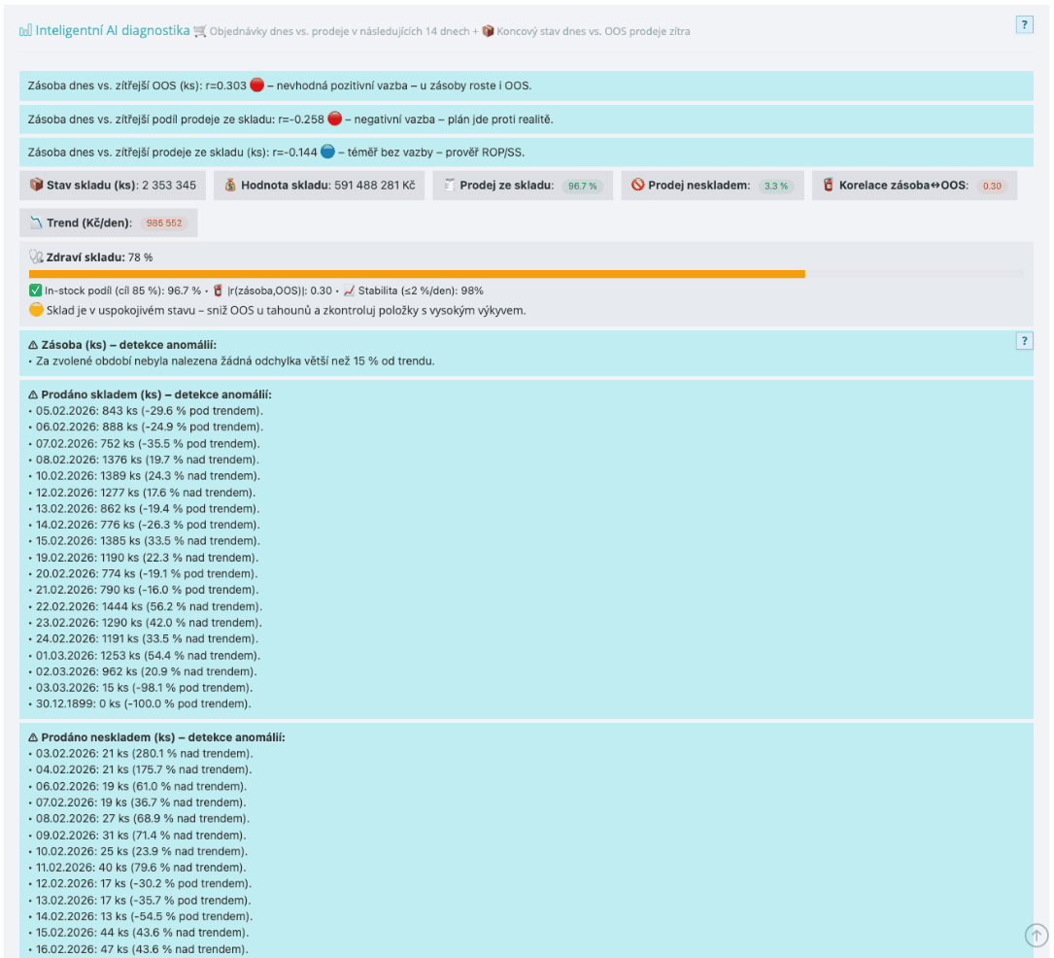Image resolution: width=1054 pixels, height=958 pixels.
Task: Click the 96.7 % badge in Prodej ze skladu
Action: 582,186
